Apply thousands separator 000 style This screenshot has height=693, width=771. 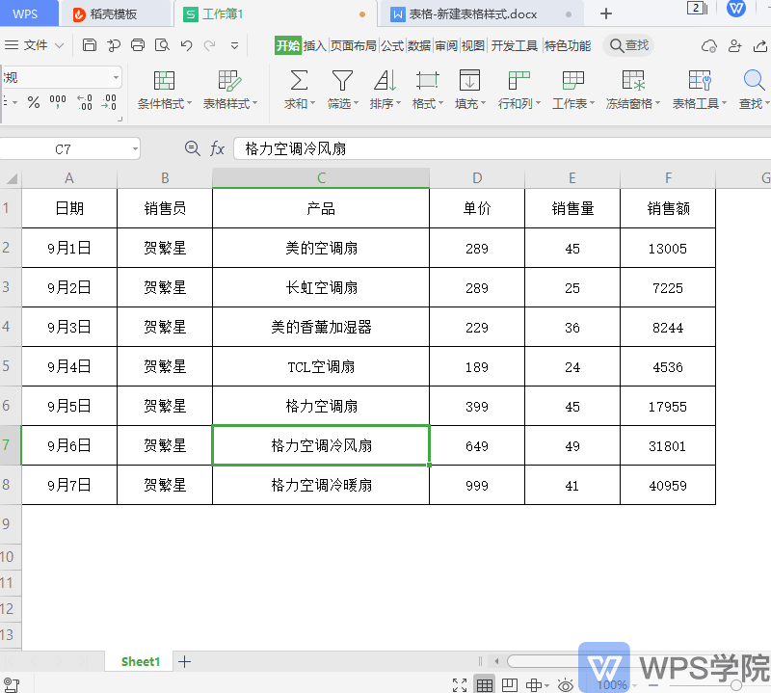tap(58, 102)
